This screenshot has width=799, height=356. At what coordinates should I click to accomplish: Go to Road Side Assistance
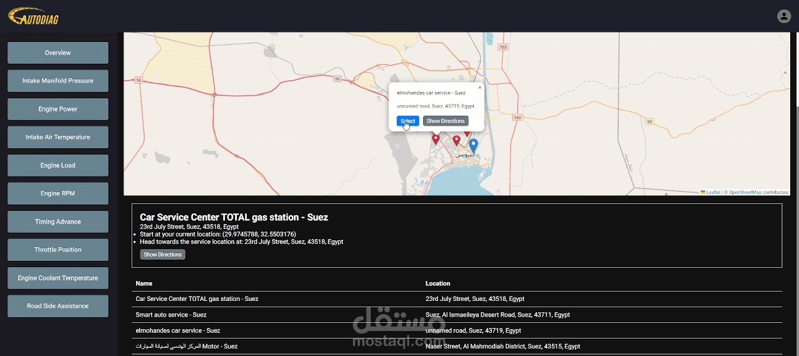[58, 306]
